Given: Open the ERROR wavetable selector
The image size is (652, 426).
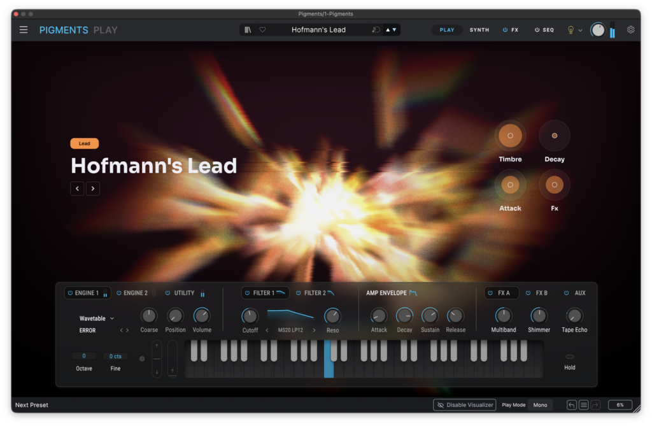Looking at the screenshot, I should tap(88, 330).
